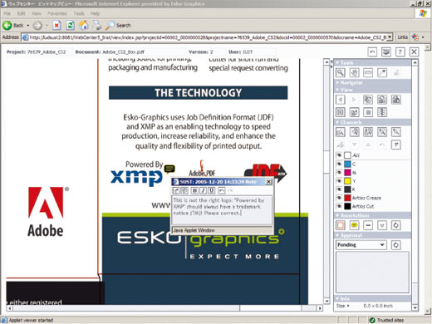
Task: Go to browser Home page
Action: [84, 26]
